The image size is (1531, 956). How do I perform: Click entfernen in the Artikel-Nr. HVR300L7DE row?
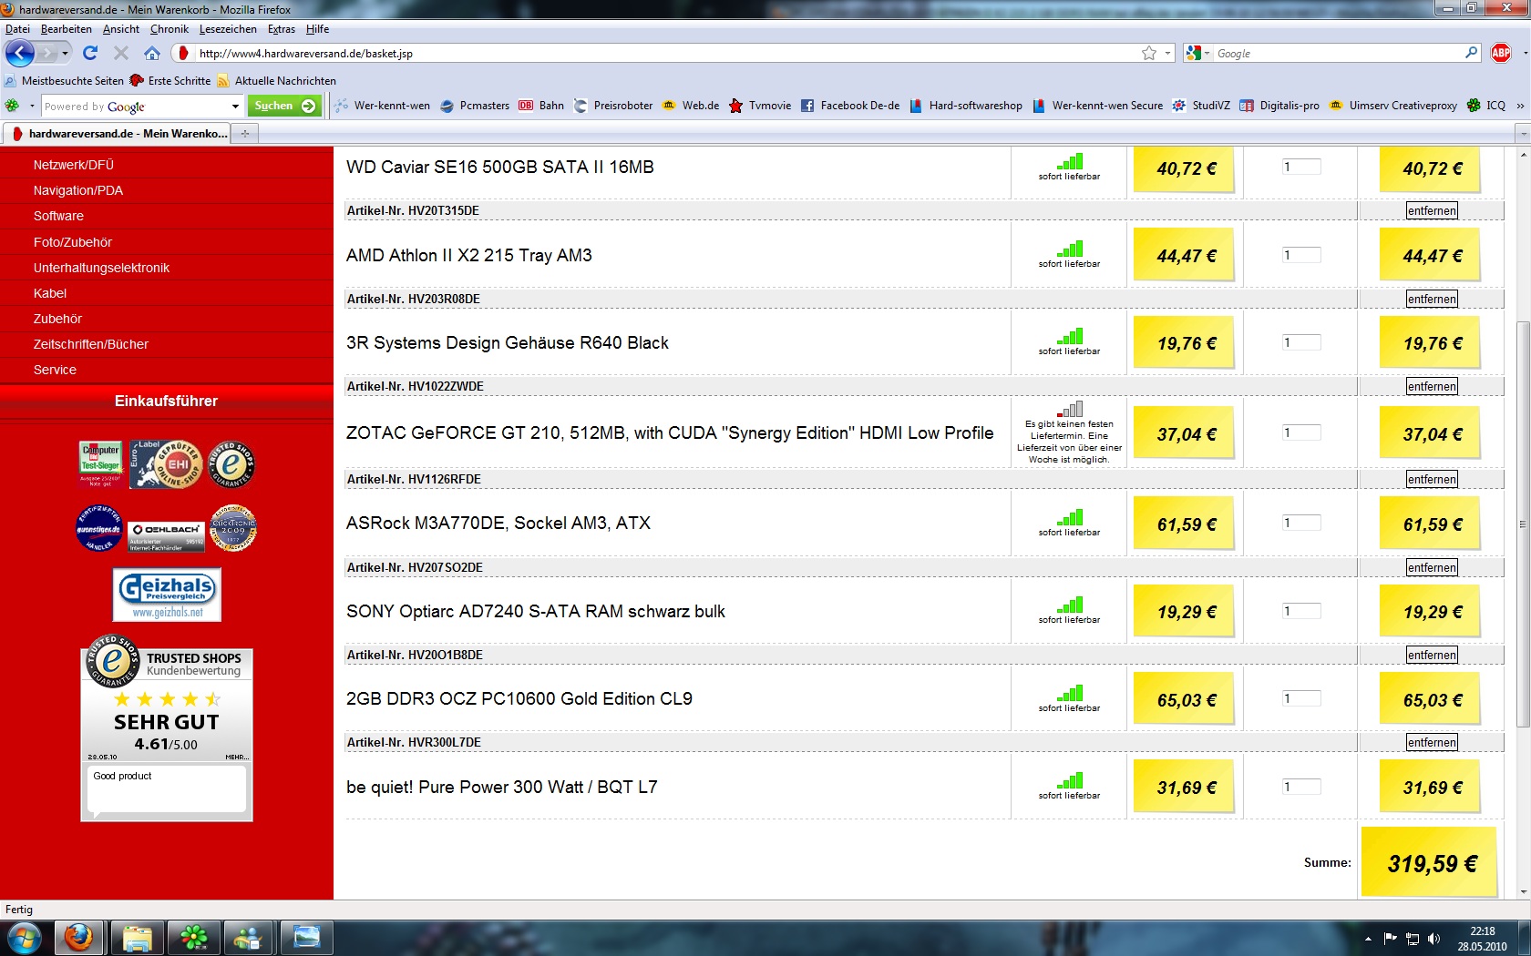[1432, 742]
